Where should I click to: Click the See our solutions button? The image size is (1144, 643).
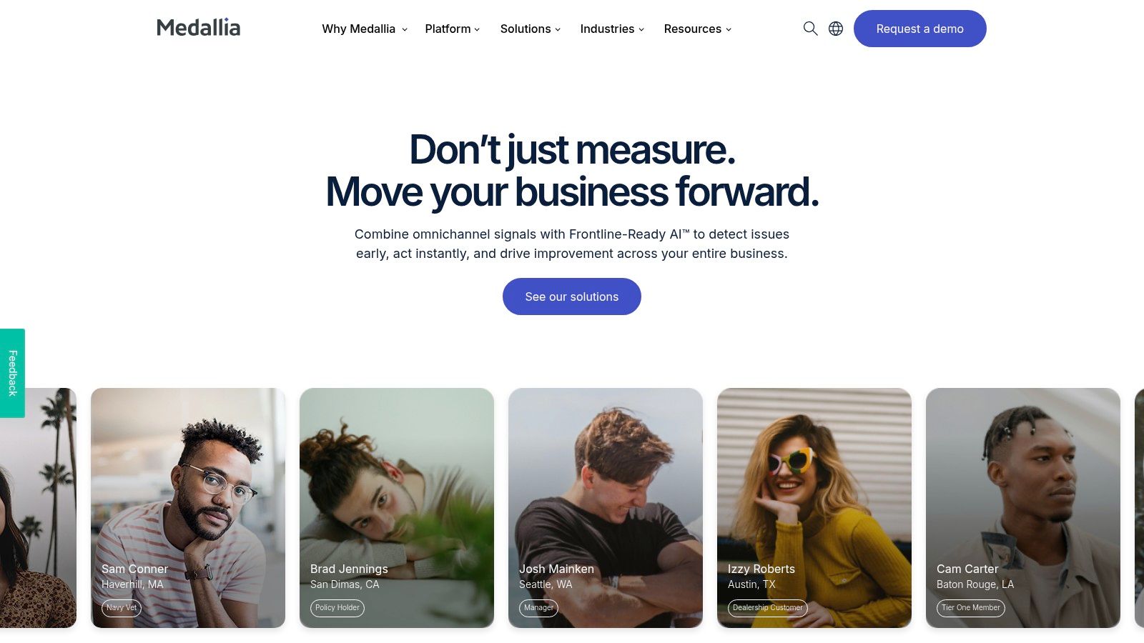[x=572, y=296]
